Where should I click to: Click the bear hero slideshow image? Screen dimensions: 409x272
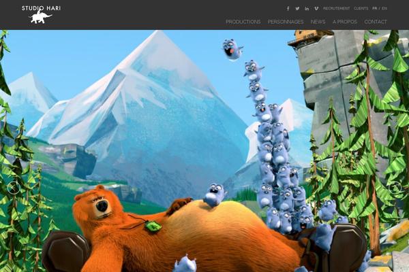coord(204,151)
